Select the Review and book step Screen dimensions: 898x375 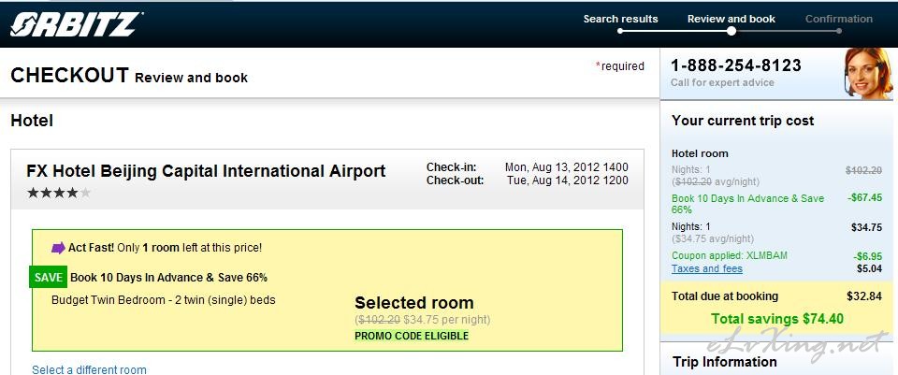pyautogui.click(x=731, y=19)
